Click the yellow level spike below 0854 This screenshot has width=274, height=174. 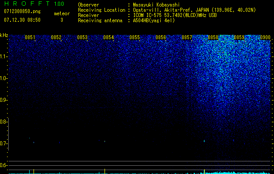point(105,171)
